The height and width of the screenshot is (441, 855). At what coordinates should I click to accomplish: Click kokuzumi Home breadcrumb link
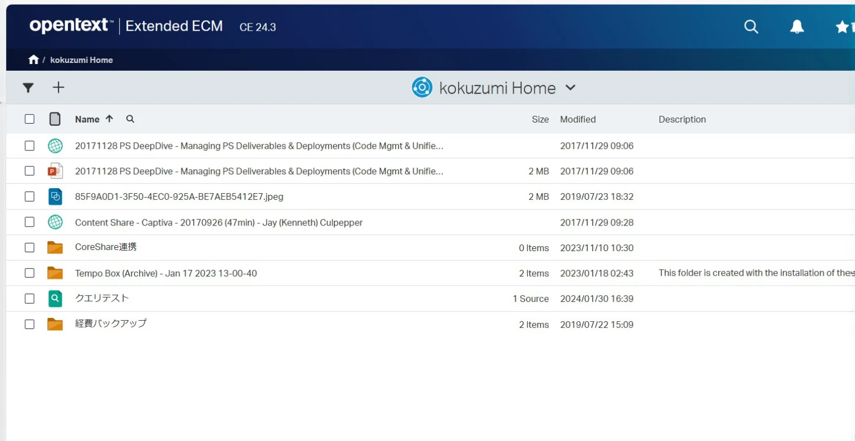coord(81,60)
